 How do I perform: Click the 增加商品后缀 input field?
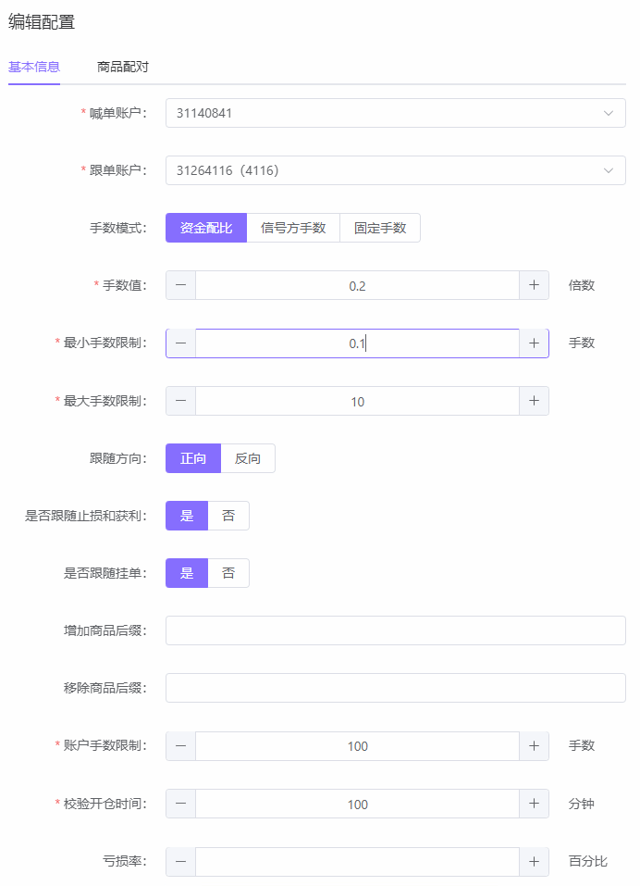pyautogui.click(x=395, y=630)
